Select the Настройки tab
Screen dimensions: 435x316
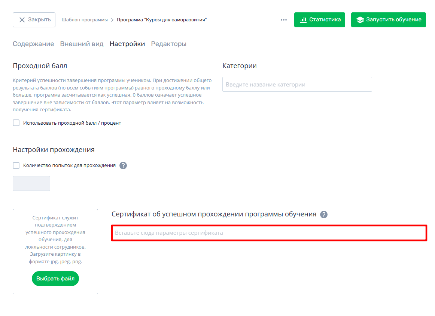coord(127,44)
